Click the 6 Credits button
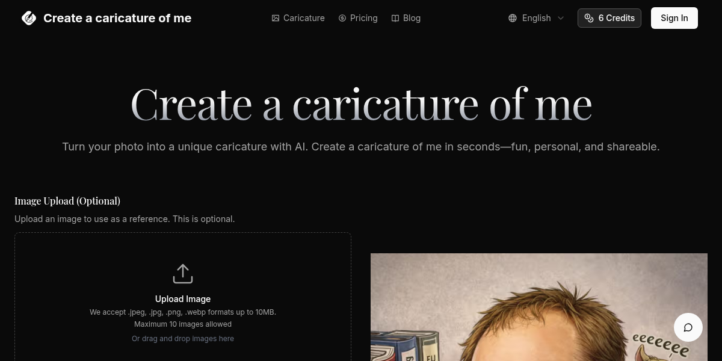Screen dimensions: 722x361 click(x=609, y=18)
